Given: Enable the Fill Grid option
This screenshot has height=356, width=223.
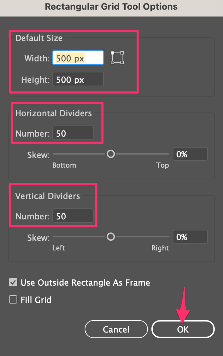Looking at the screenshot, I should (x=13, y=300).
